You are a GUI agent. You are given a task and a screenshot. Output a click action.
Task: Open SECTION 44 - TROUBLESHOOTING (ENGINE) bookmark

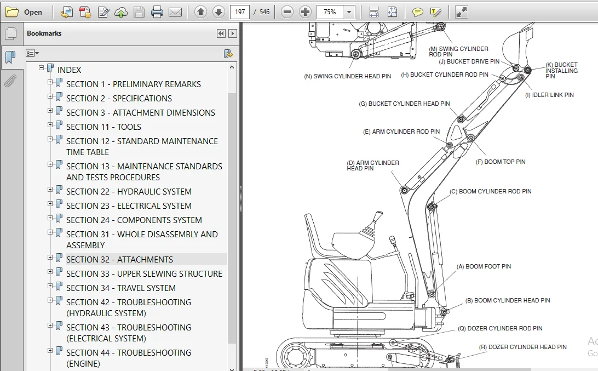[x=129, y=358]
